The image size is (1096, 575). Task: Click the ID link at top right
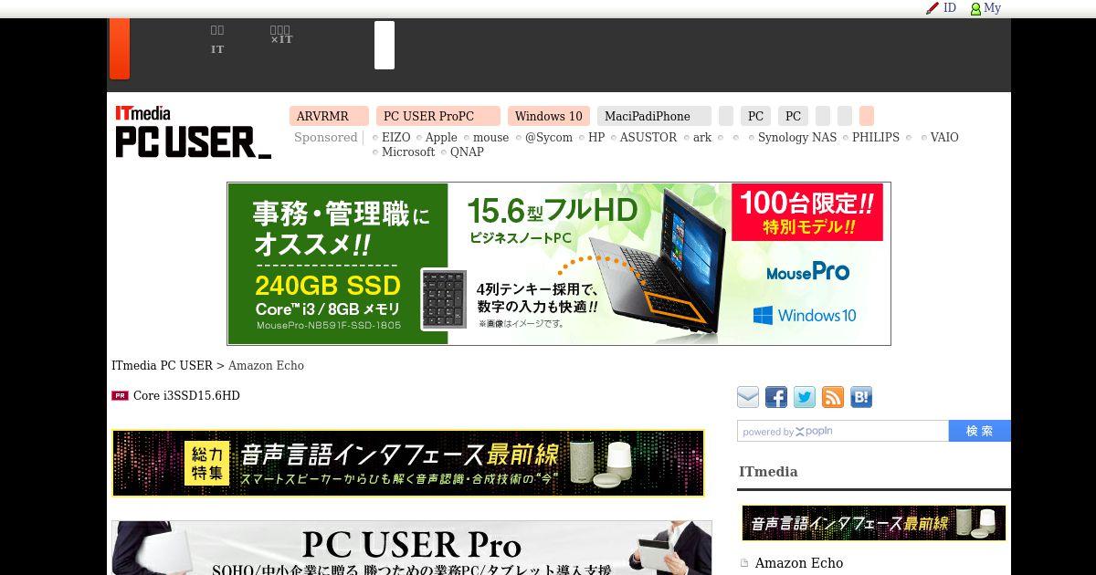tap(950, 8)
